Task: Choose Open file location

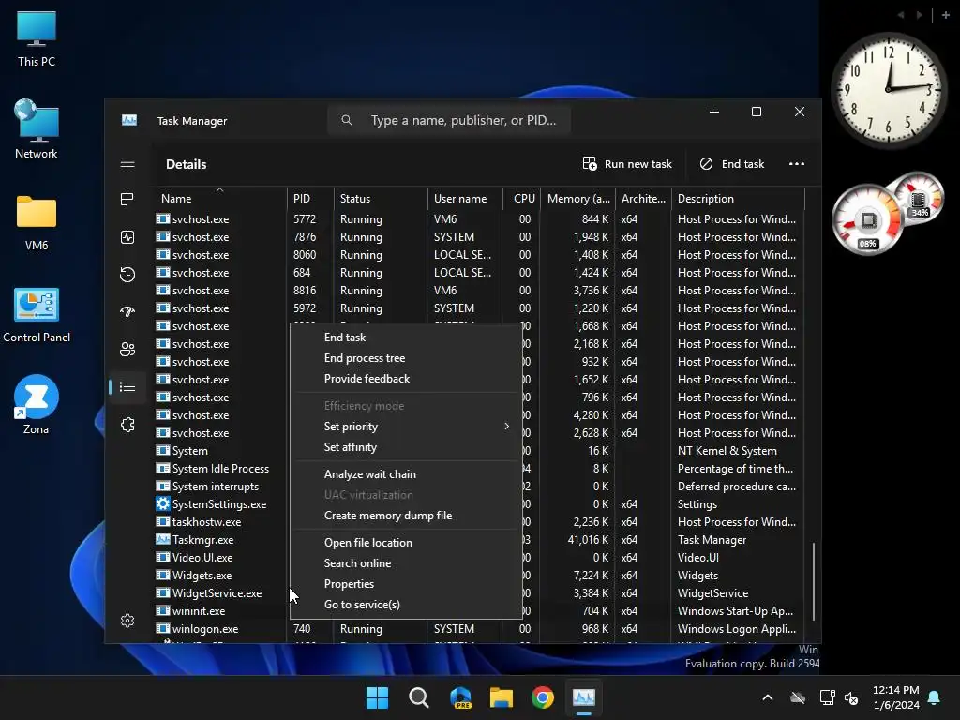Action: pos(407,543)
